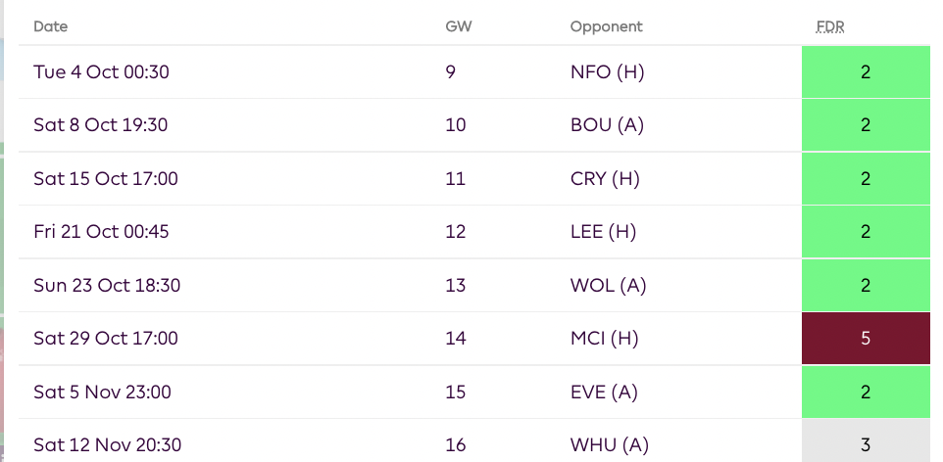
Task: Select the EVE (A) opponent cell
Action: coord(604,392)
